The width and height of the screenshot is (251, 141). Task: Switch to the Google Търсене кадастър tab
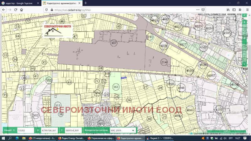click(19, 3)
